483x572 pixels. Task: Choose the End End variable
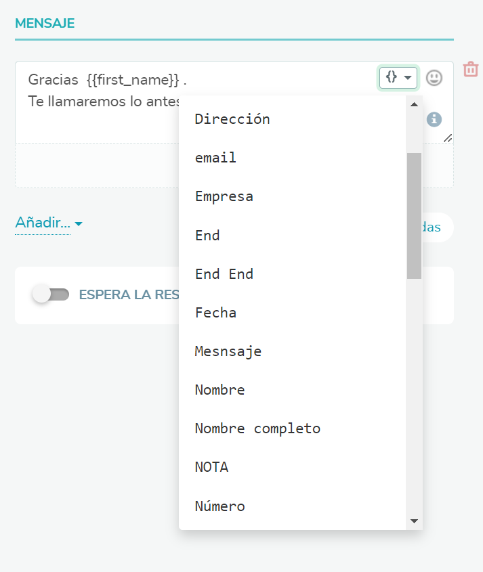(x=224, y=274)
